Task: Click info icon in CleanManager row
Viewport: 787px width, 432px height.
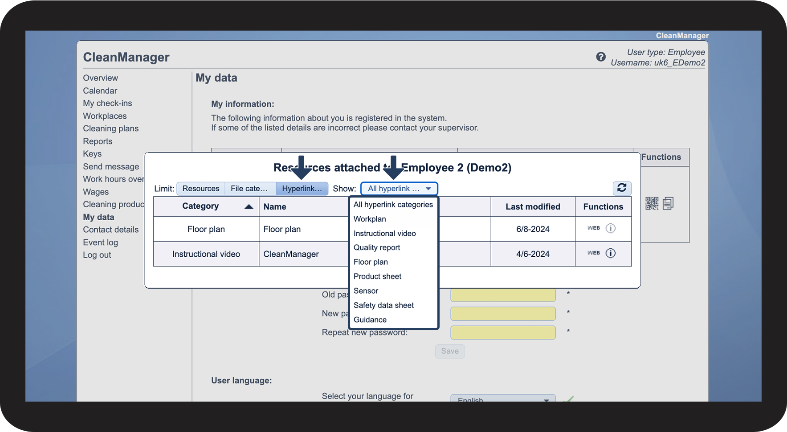Action: point(611,253)
